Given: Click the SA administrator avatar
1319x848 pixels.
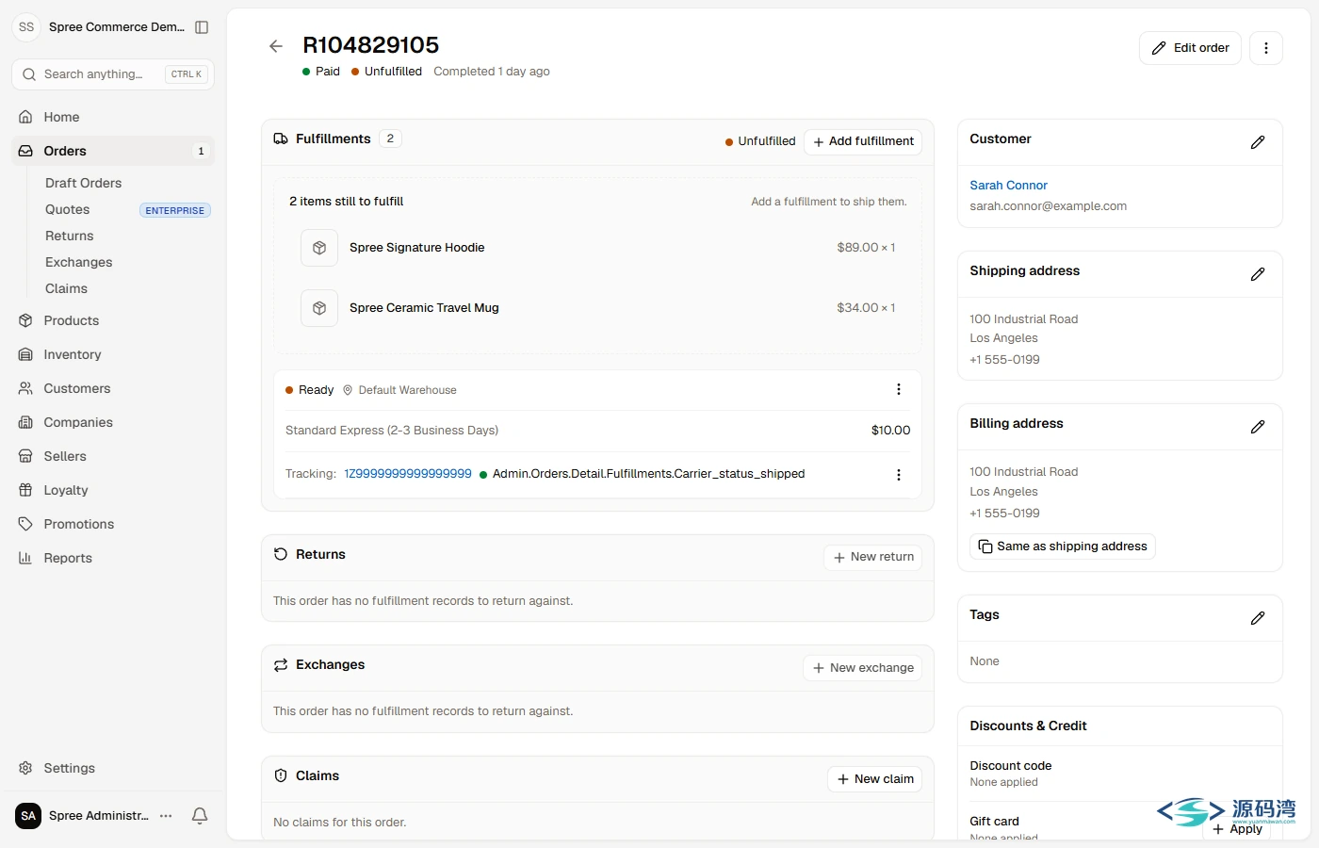Looking at the screenshot, I should 28,816.
